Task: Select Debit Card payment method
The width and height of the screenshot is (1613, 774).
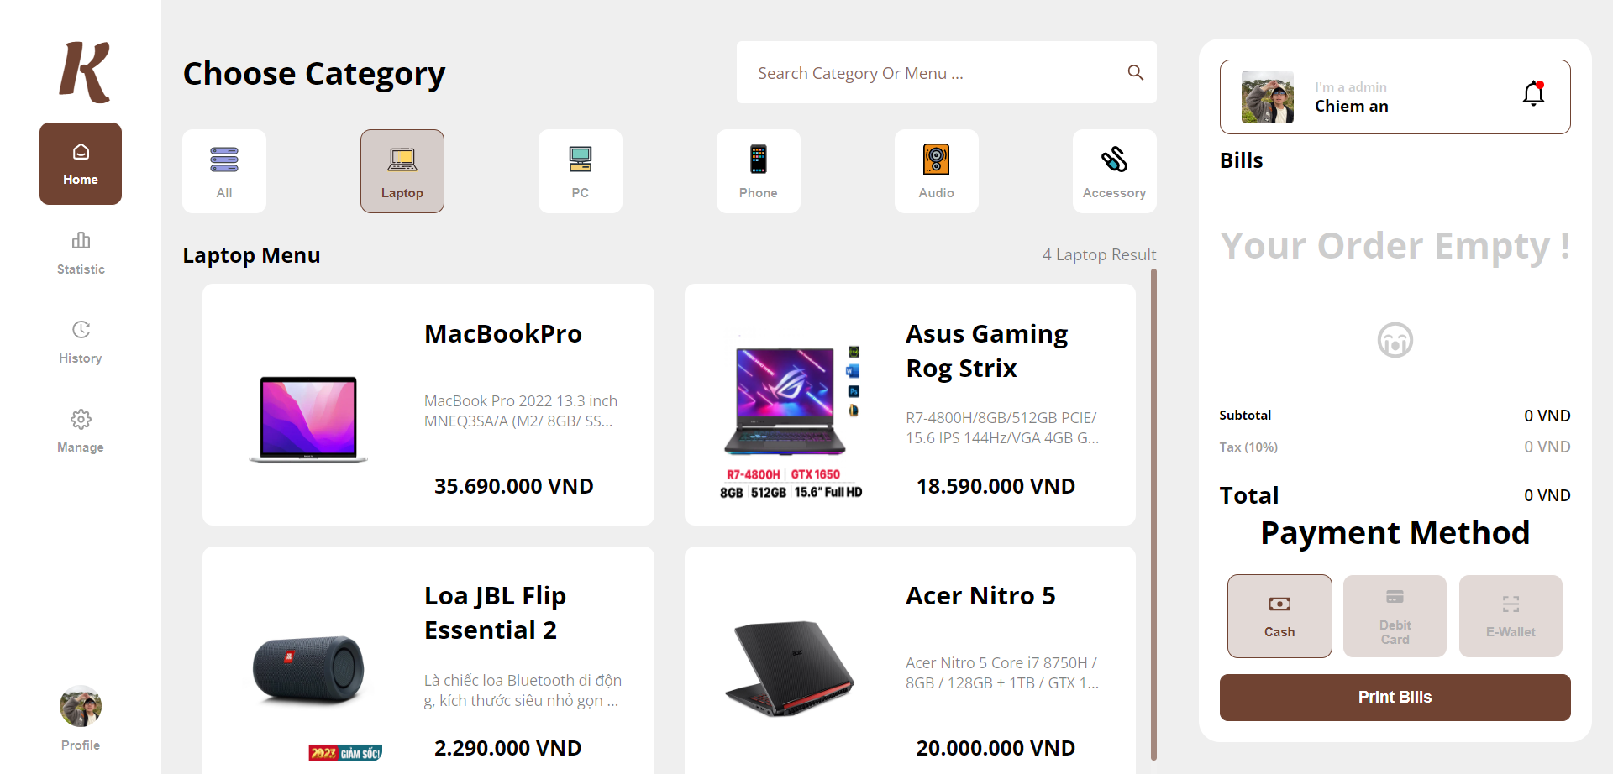Action: (x=1395, y=616)
